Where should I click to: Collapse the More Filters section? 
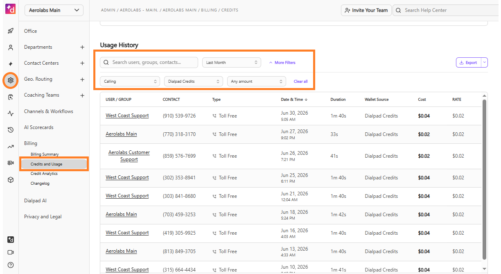click(x=282, y=63)
